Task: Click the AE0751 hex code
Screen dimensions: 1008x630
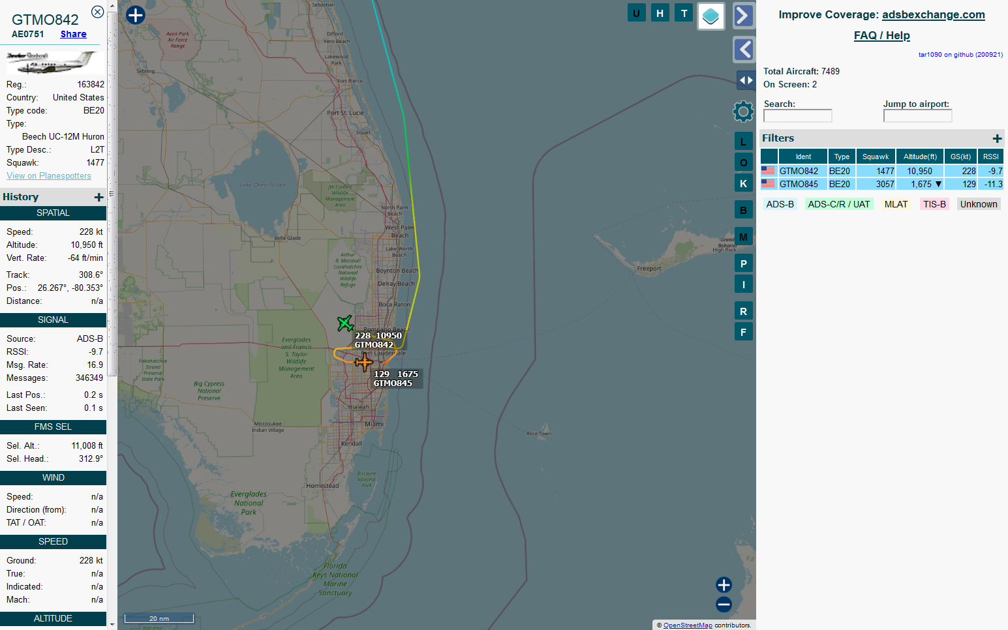Action: click(28, 35)
